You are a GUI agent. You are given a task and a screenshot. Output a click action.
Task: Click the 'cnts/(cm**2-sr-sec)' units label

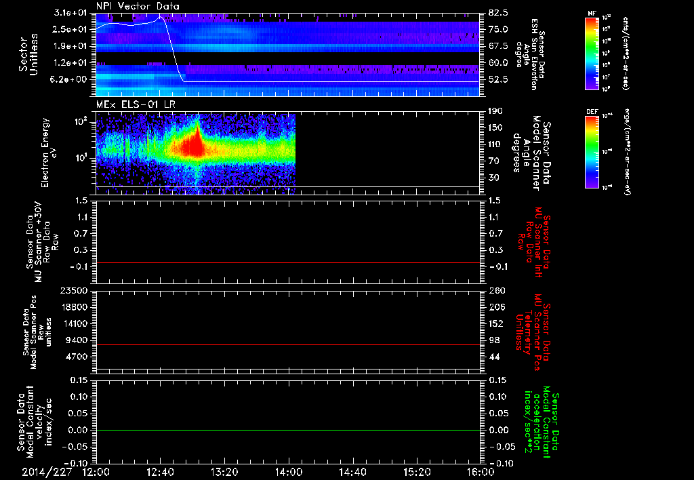tap(626, 54)
